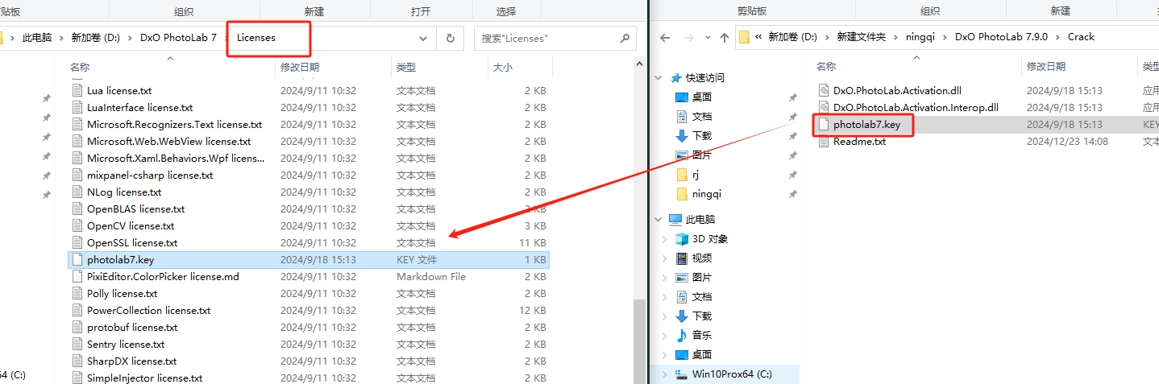The image size is (1159, 384).
Task: Select photolab7.key in Licenses folder
Action: click(120, 259)
